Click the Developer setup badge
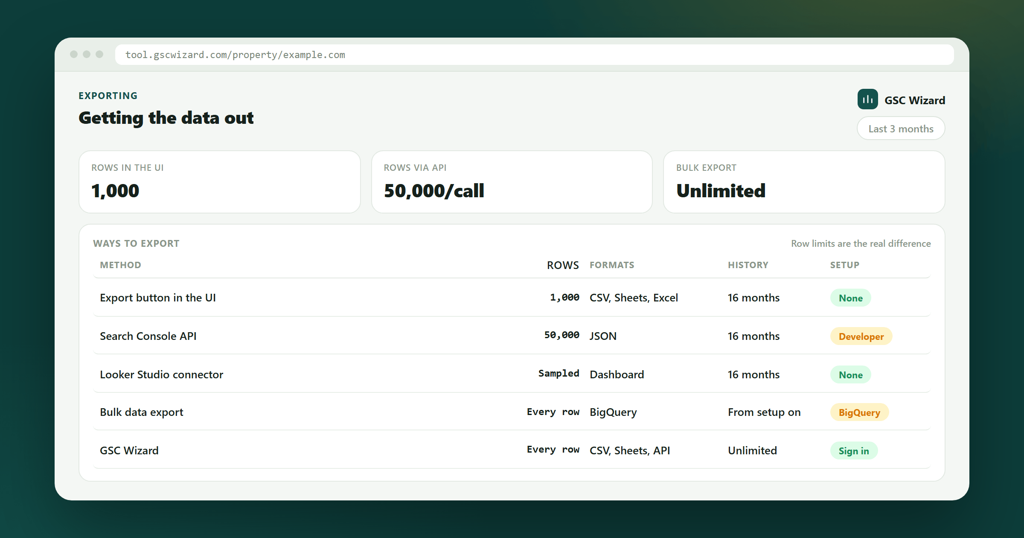This screenshot has height=538, width=1024. coord(861,336)
